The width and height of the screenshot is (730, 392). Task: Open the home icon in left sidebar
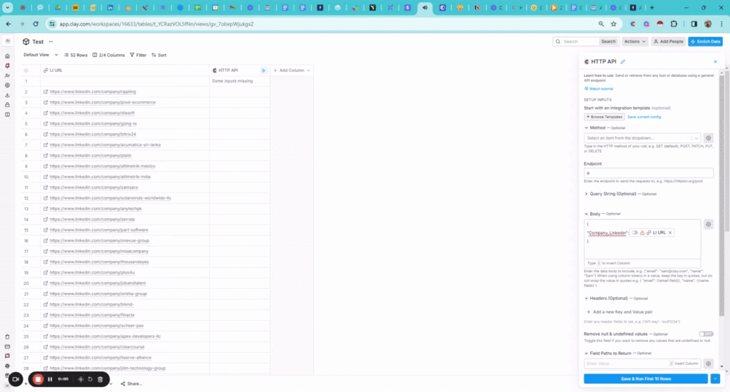click(7, 56)
